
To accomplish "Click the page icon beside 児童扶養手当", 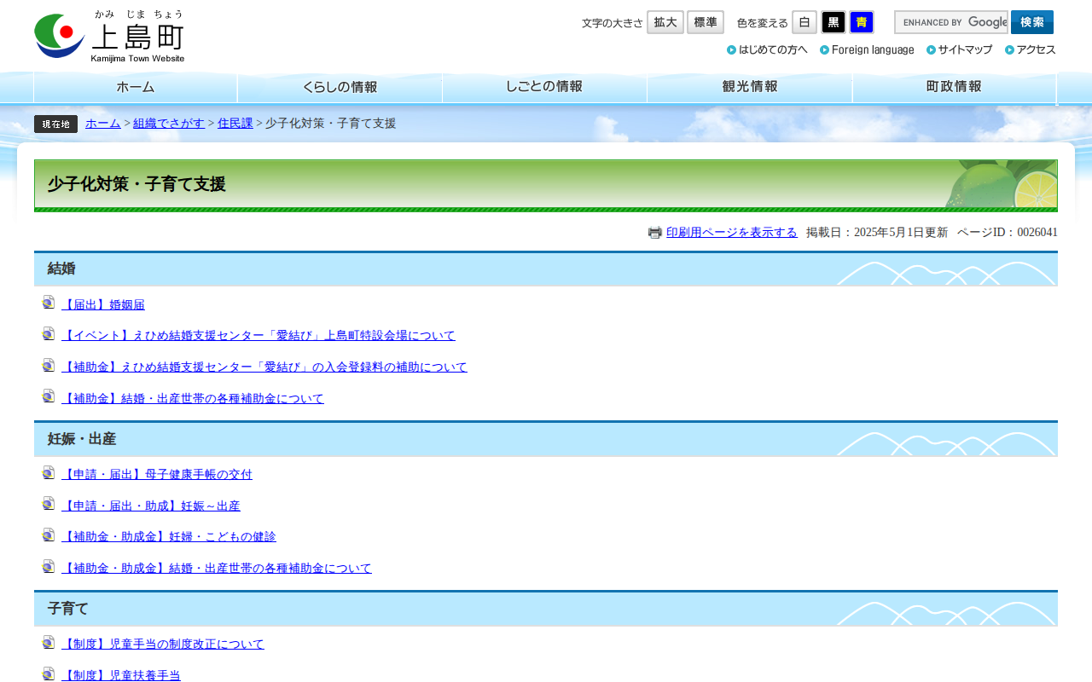I will [49, 673].
